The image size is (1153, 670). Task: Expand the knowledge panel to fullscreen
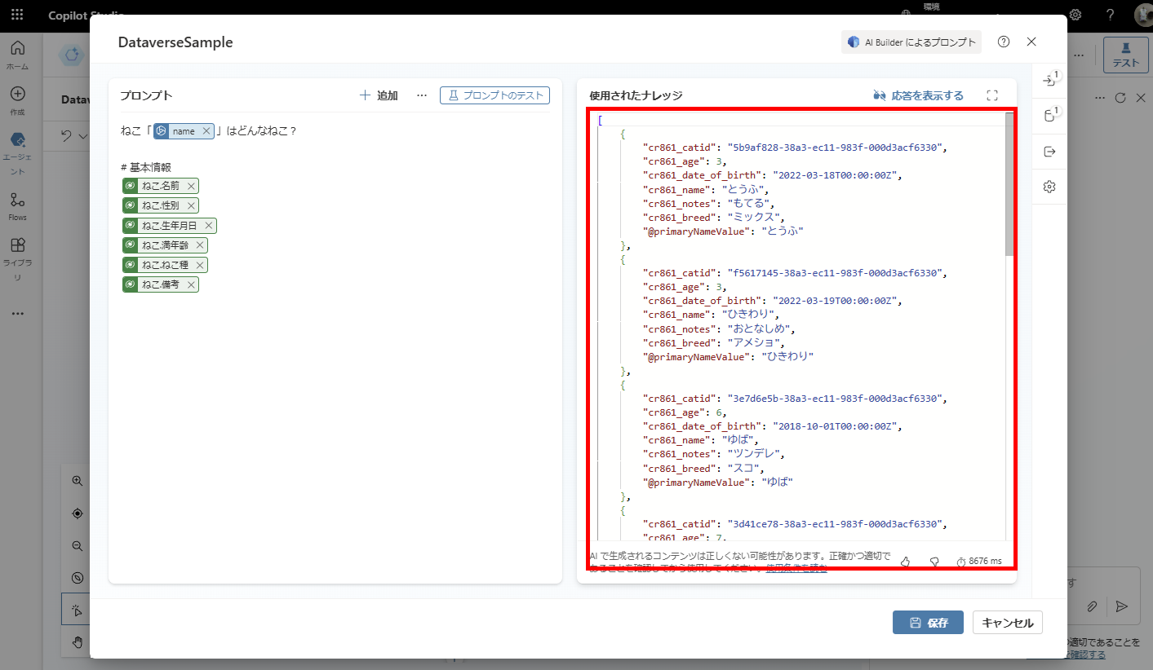point(992,95)
